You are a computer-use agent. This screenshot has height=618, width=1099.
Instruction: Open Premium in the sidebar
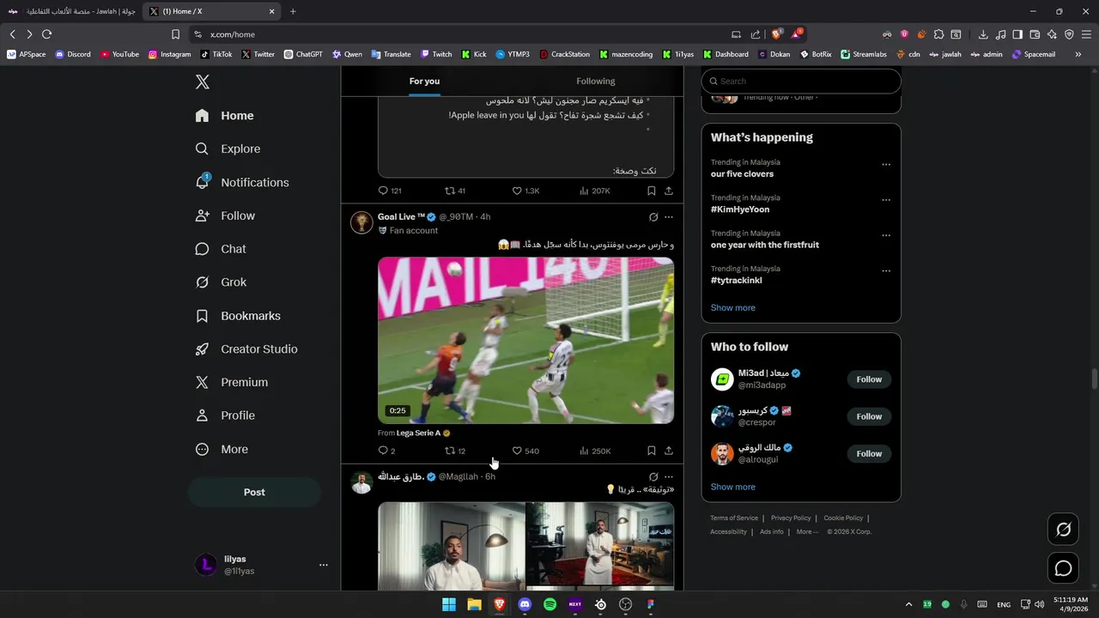232,382
